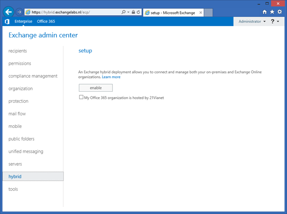Expand the Administrator account dropdown
The height and width of the screenshot is (214, 287).
pos(252,21)
